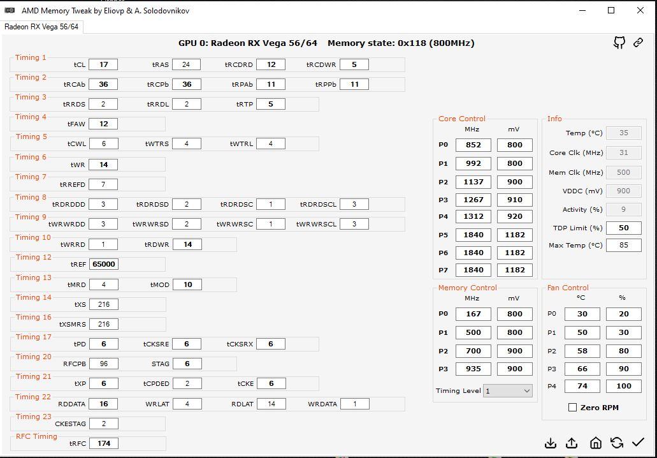Click Core Control P7 MHz field
Screen dimensions: 657x458
tap(473, 270)
